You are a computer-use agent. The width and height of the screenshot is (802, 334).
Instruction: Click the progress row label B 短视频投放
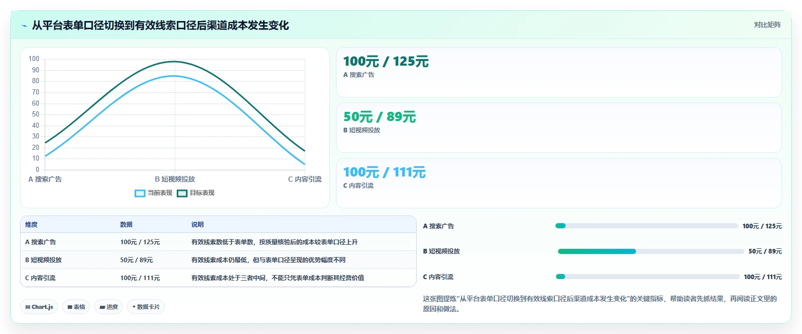coord(441,251)
